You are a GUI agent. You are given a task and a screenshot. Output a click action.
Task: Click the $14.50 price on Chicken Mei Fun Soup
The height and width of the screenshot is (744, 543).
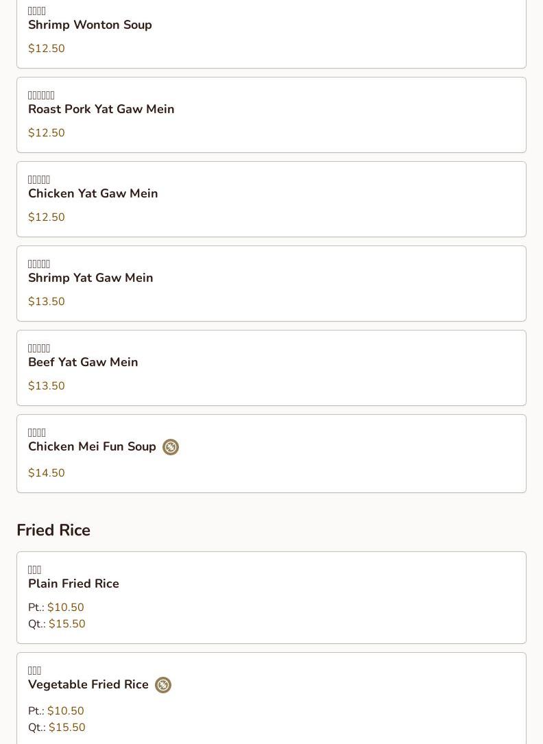47,473
